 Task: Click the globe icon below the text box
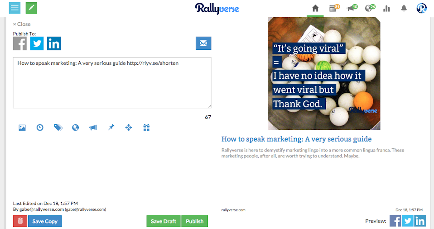75,127
